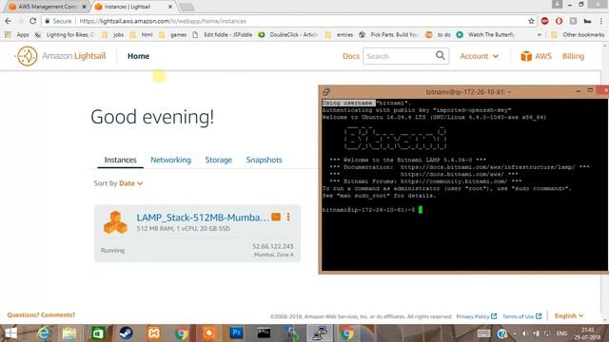Click the search magnifier icon
Viewport: 609px width, 342px height.
click(440, 55)
